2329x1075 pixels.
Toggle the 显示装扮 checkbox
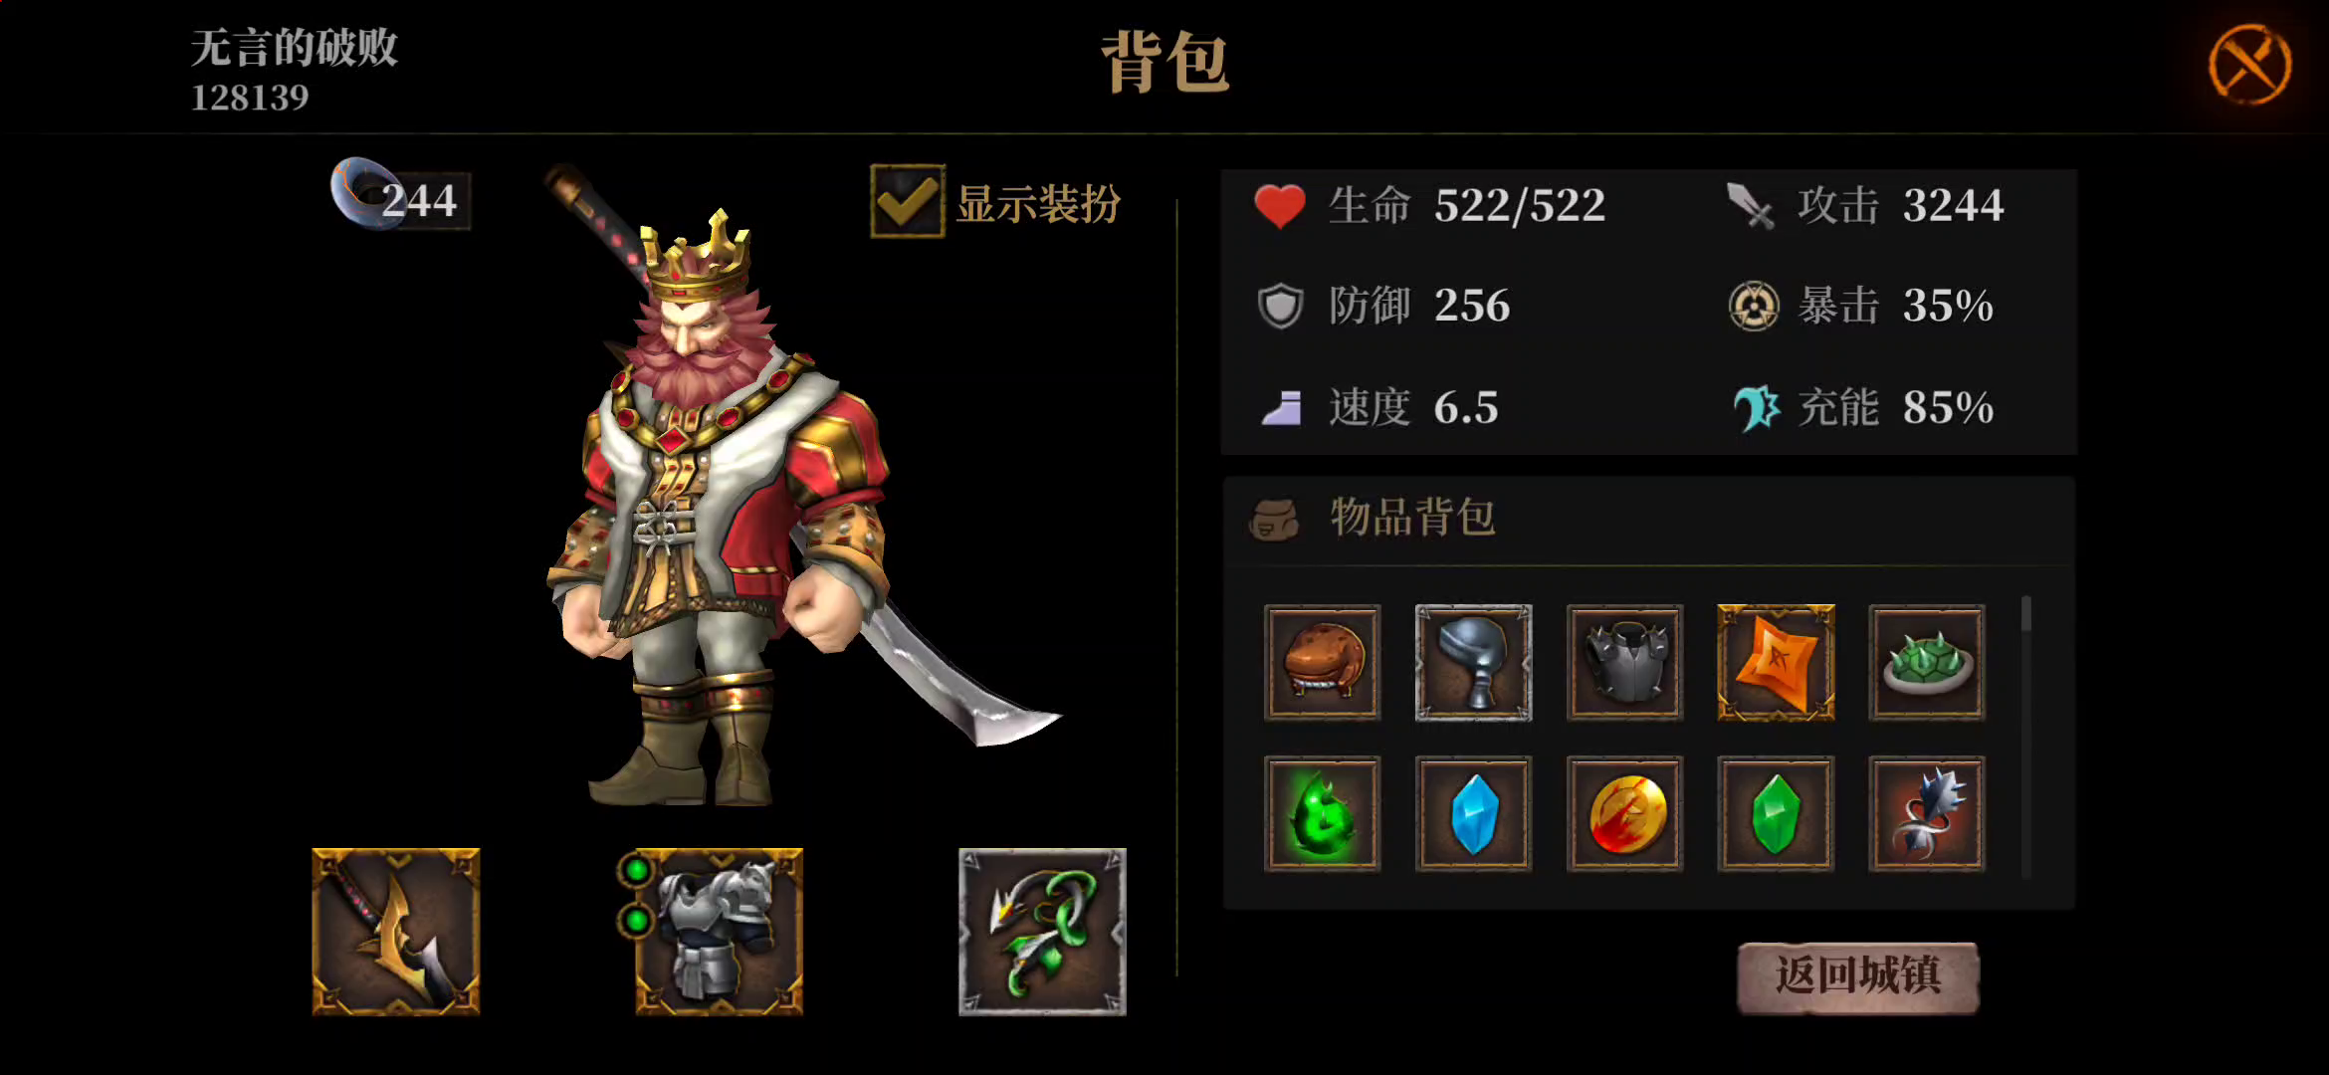pyautogui.click(x=907, y=201)
